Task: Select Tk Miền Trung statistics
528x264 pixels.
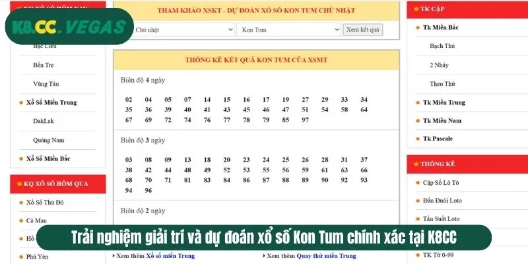Action: [x=444, y=102]
